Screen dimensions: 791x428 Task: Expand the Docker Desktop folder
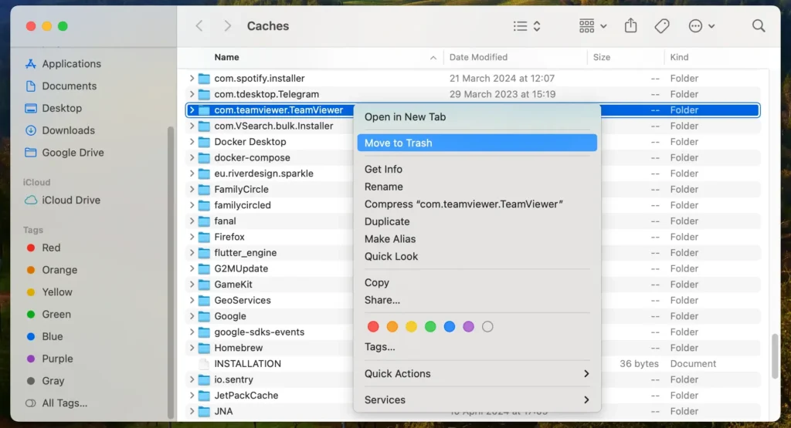pos(192,142)
